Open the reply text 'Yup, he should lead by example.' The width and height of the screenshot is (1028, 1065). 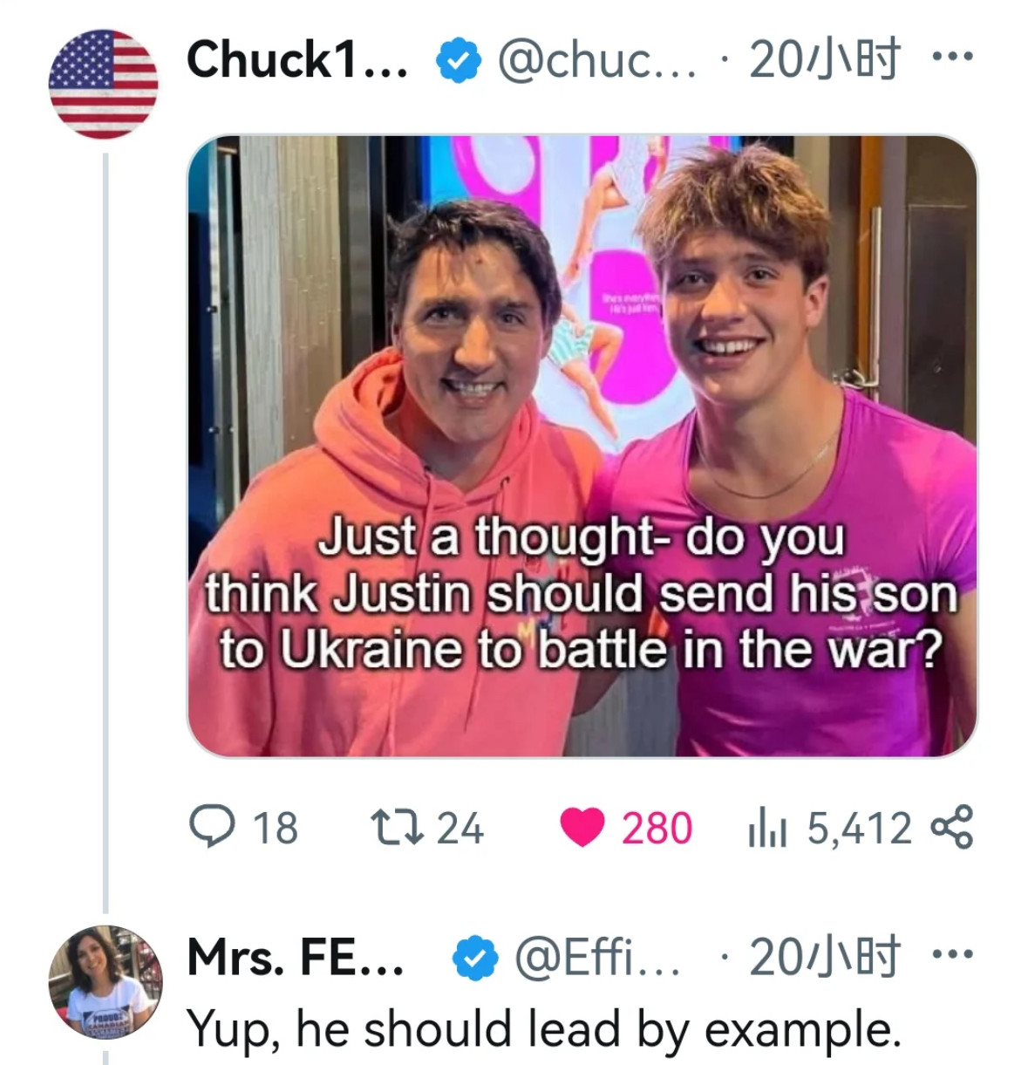click(x=544, y=1029)
